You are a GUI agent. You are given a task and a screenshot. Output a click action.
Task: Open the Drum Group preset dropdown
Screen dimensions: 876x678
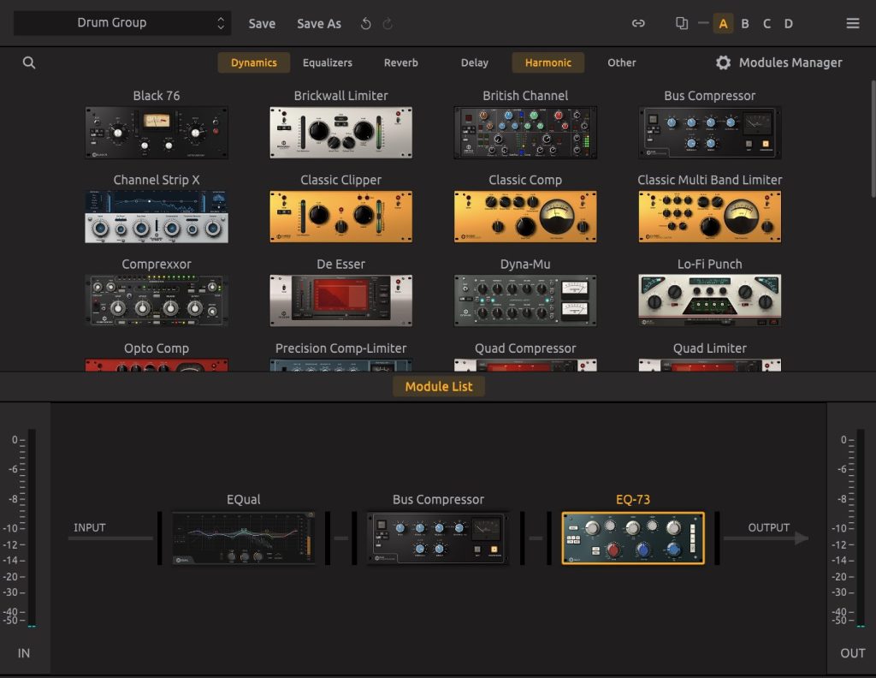point(122,23)
